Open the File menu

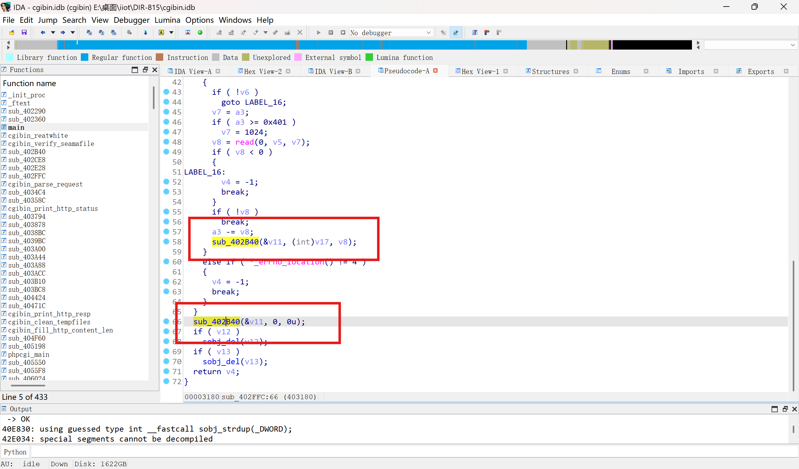point(8,20)
